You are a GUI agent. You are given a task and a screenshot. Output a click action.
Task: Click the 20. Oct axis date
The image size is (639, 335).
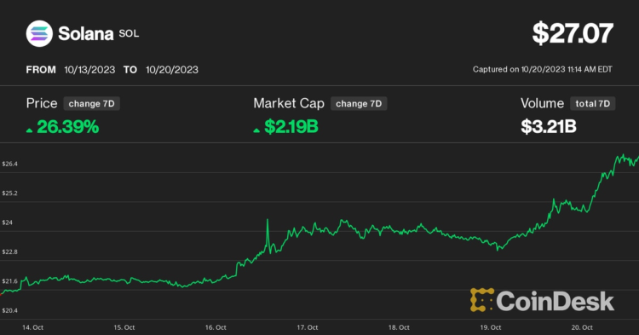click(x=582, y=327)
